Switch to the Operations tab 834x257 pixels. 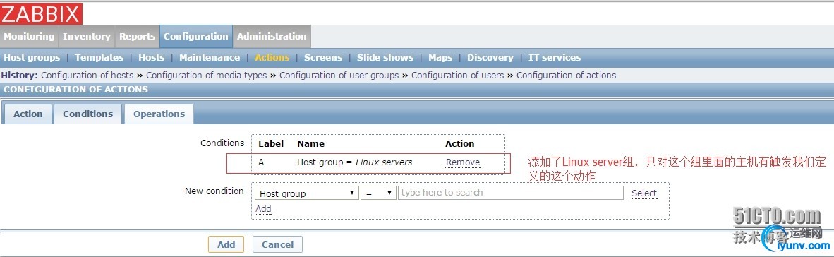click(x=159, y=114)
